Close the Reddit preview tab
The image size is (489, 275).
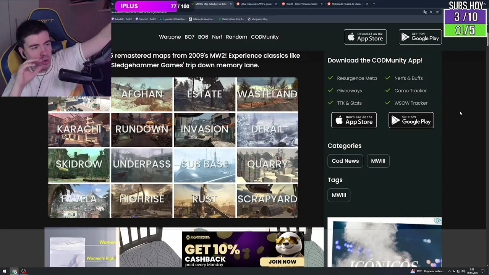[322, 4]
